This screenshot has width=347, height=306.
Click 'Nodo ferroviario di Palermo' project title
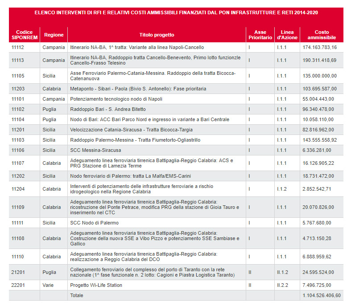(x=130, y=176)
